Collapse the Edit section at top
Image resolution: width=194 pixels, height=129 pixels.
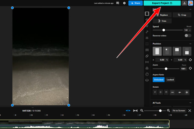(190, 9)
